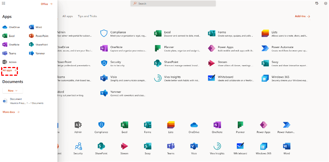Click Admin tile in the bottom icon grid
This screenshot has height=162, width=329.
[x=78, y=127]
